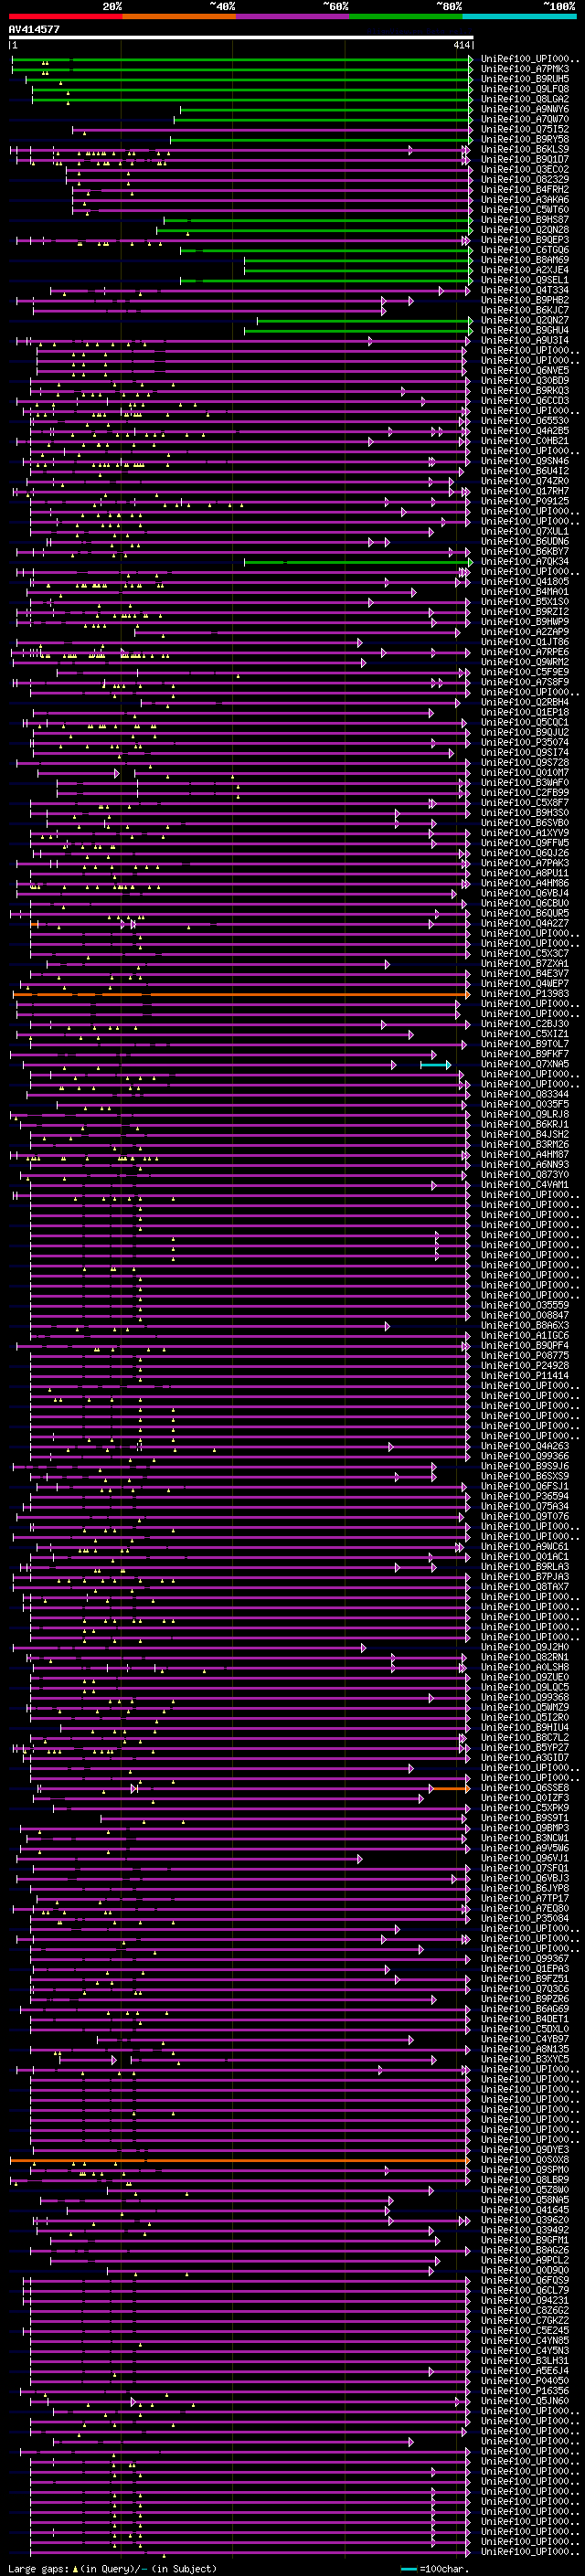
Task: Open hit UniRef100_A9NWY6
Action: 525,109
